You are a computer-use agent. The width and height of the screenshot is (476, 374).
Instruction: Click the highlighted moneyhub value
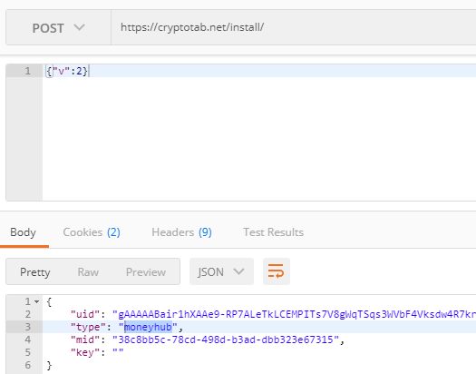pos(148,327)
